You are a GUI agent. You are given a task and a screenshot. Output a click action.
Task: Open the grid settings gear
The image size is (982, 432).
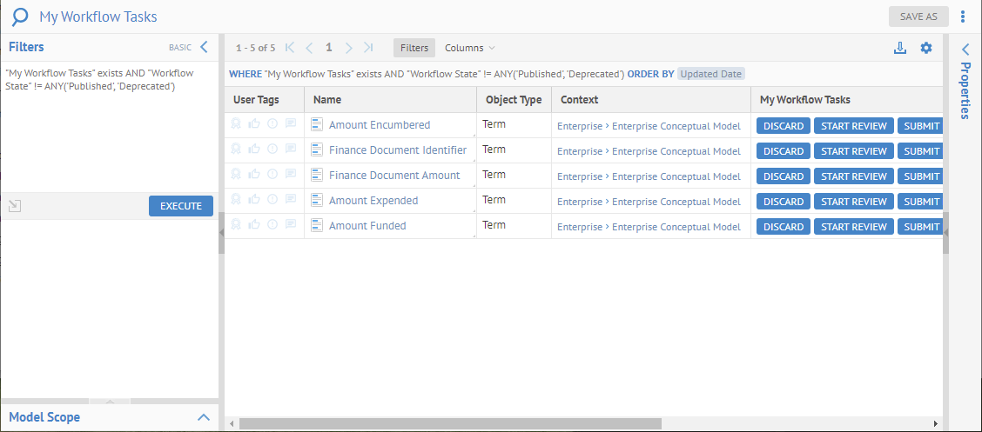click(926, 48)
